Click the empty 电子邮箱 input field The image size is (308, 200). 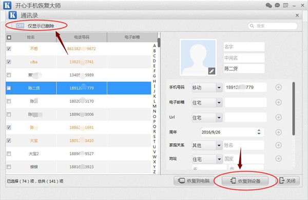(246, 102)
